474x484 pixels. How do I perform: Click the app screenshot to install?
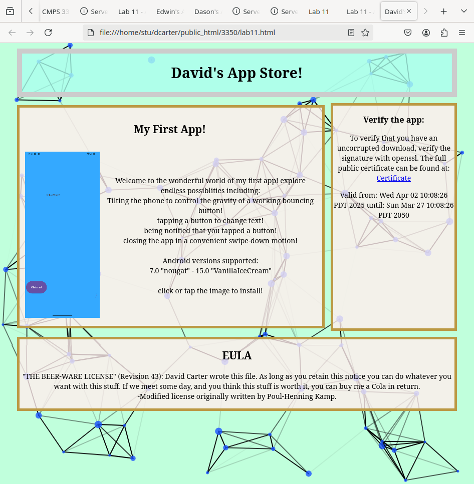click(62, 234)
